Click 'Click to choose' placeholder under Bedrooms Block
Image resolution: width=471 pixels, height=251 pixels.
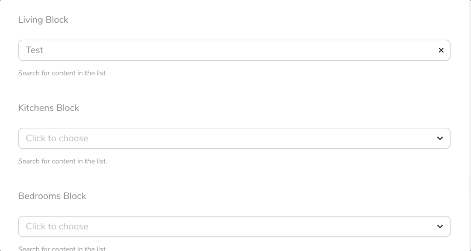pos(57,226)
